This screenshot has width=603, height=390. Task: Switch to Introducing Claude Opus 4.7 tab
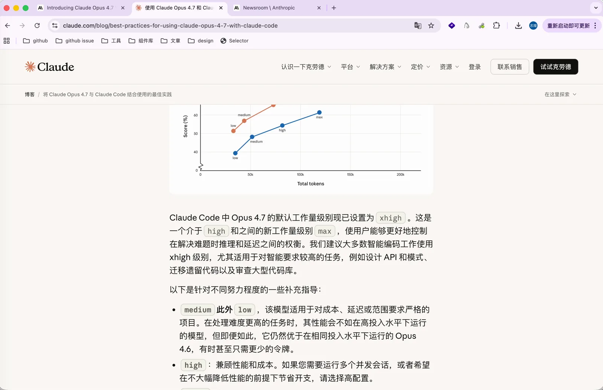click(x=80, y=8)
